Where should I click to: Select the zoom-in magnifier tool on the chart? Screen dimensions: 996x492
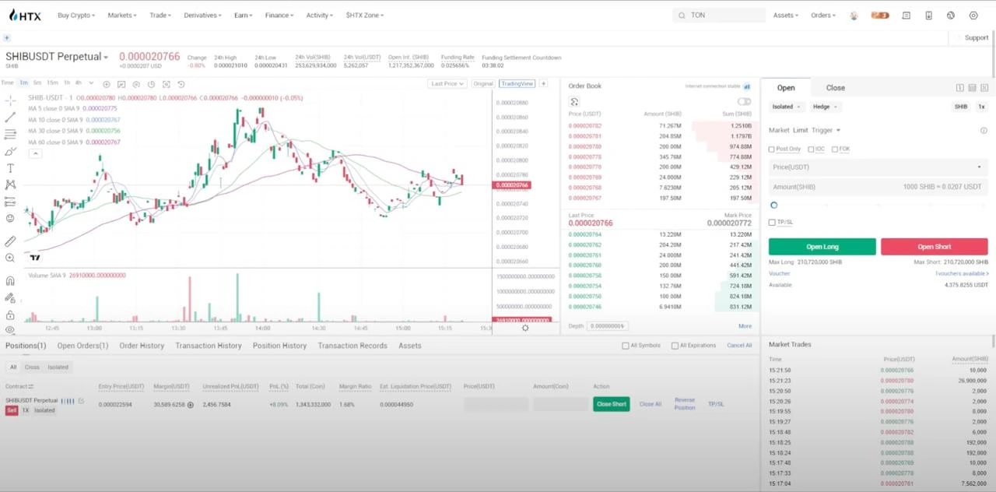coord(10,258)
